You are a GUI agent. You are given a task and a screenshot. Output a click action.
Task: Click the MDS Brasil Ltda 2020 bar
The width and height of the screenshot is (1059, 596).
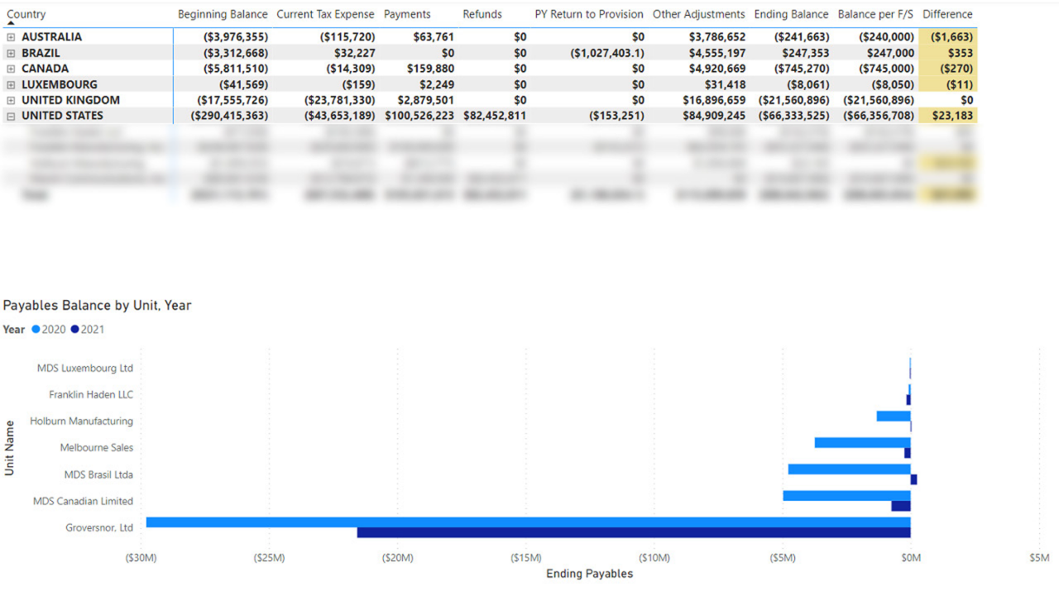click(x=849, y=470)
